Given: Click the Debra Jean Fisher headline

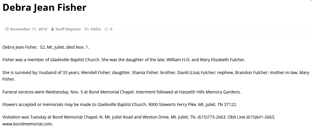Looking at the screenshot, I should point(44,7).
